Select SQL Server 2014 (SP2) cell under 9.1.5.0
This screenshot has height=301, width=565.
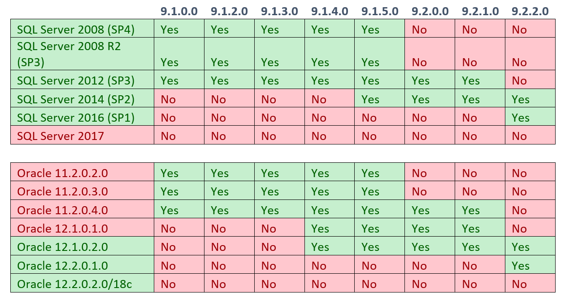[370, 99]
